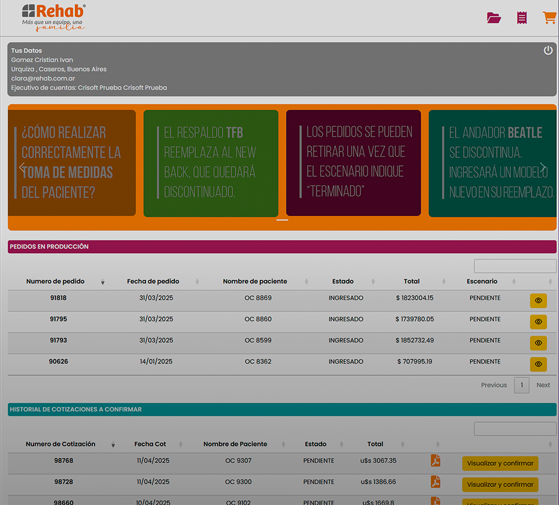View order 91818 with eye button
This screenshot has height=505, width=559.
[538, 300]
